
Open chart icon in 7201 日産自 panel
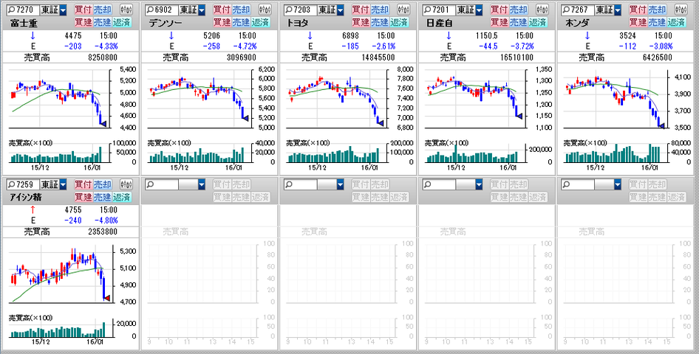(x=542, y=10)
